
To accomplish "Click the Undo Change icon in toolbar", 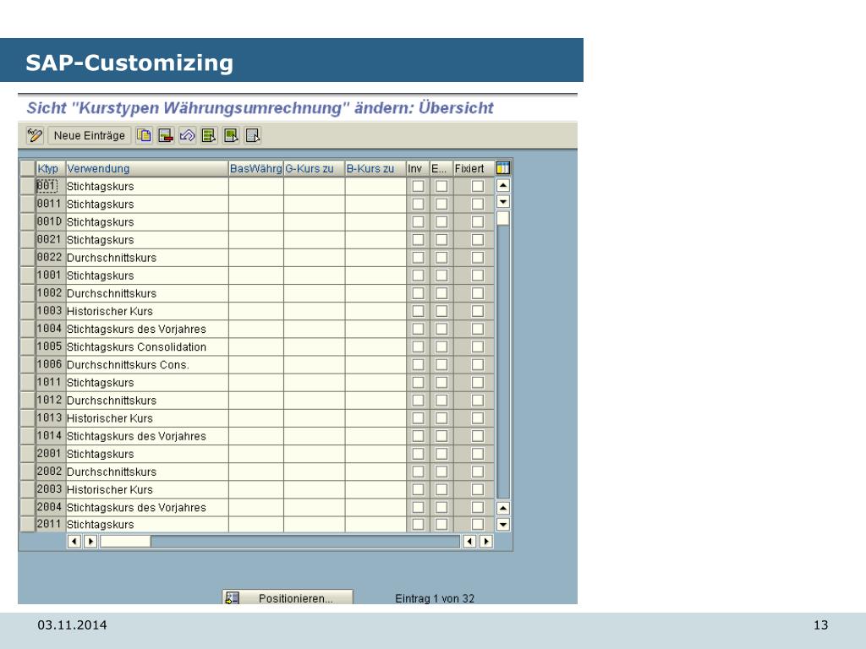I will pyautogui.click(x=187, y=135).
